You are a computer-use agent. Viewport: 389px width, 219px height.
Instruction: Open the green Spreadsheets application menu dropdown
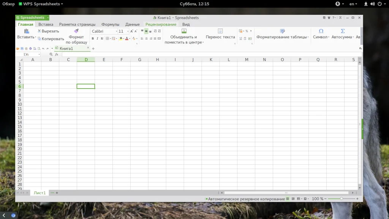coord(47,17)
